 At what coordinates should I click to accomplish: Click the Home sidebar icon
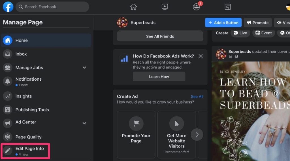coord(8,40)
